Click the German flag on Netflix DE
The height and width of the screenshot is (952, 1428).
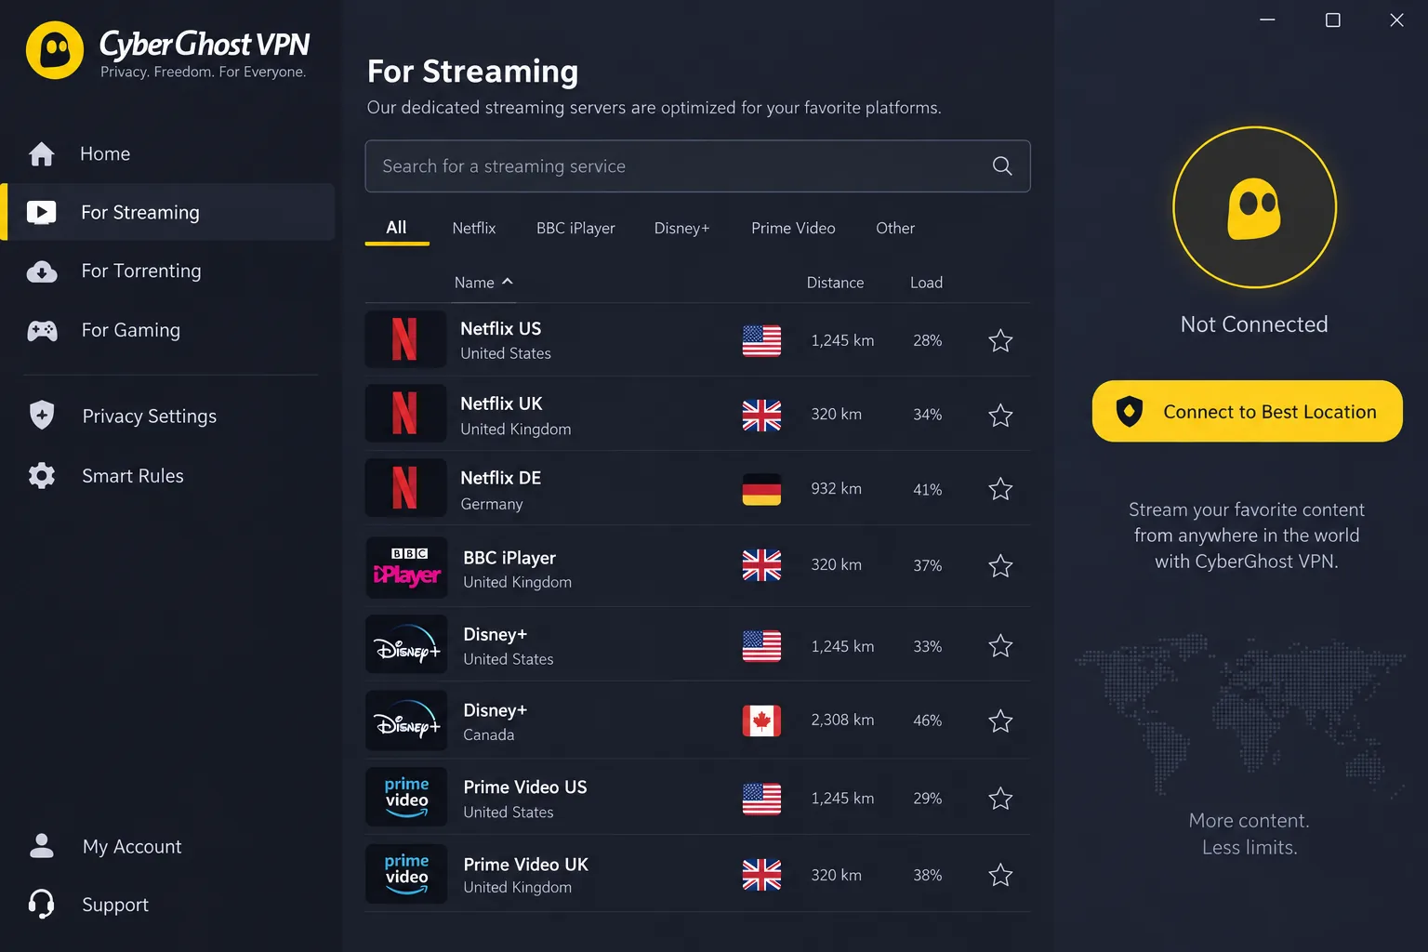(761, 489)
